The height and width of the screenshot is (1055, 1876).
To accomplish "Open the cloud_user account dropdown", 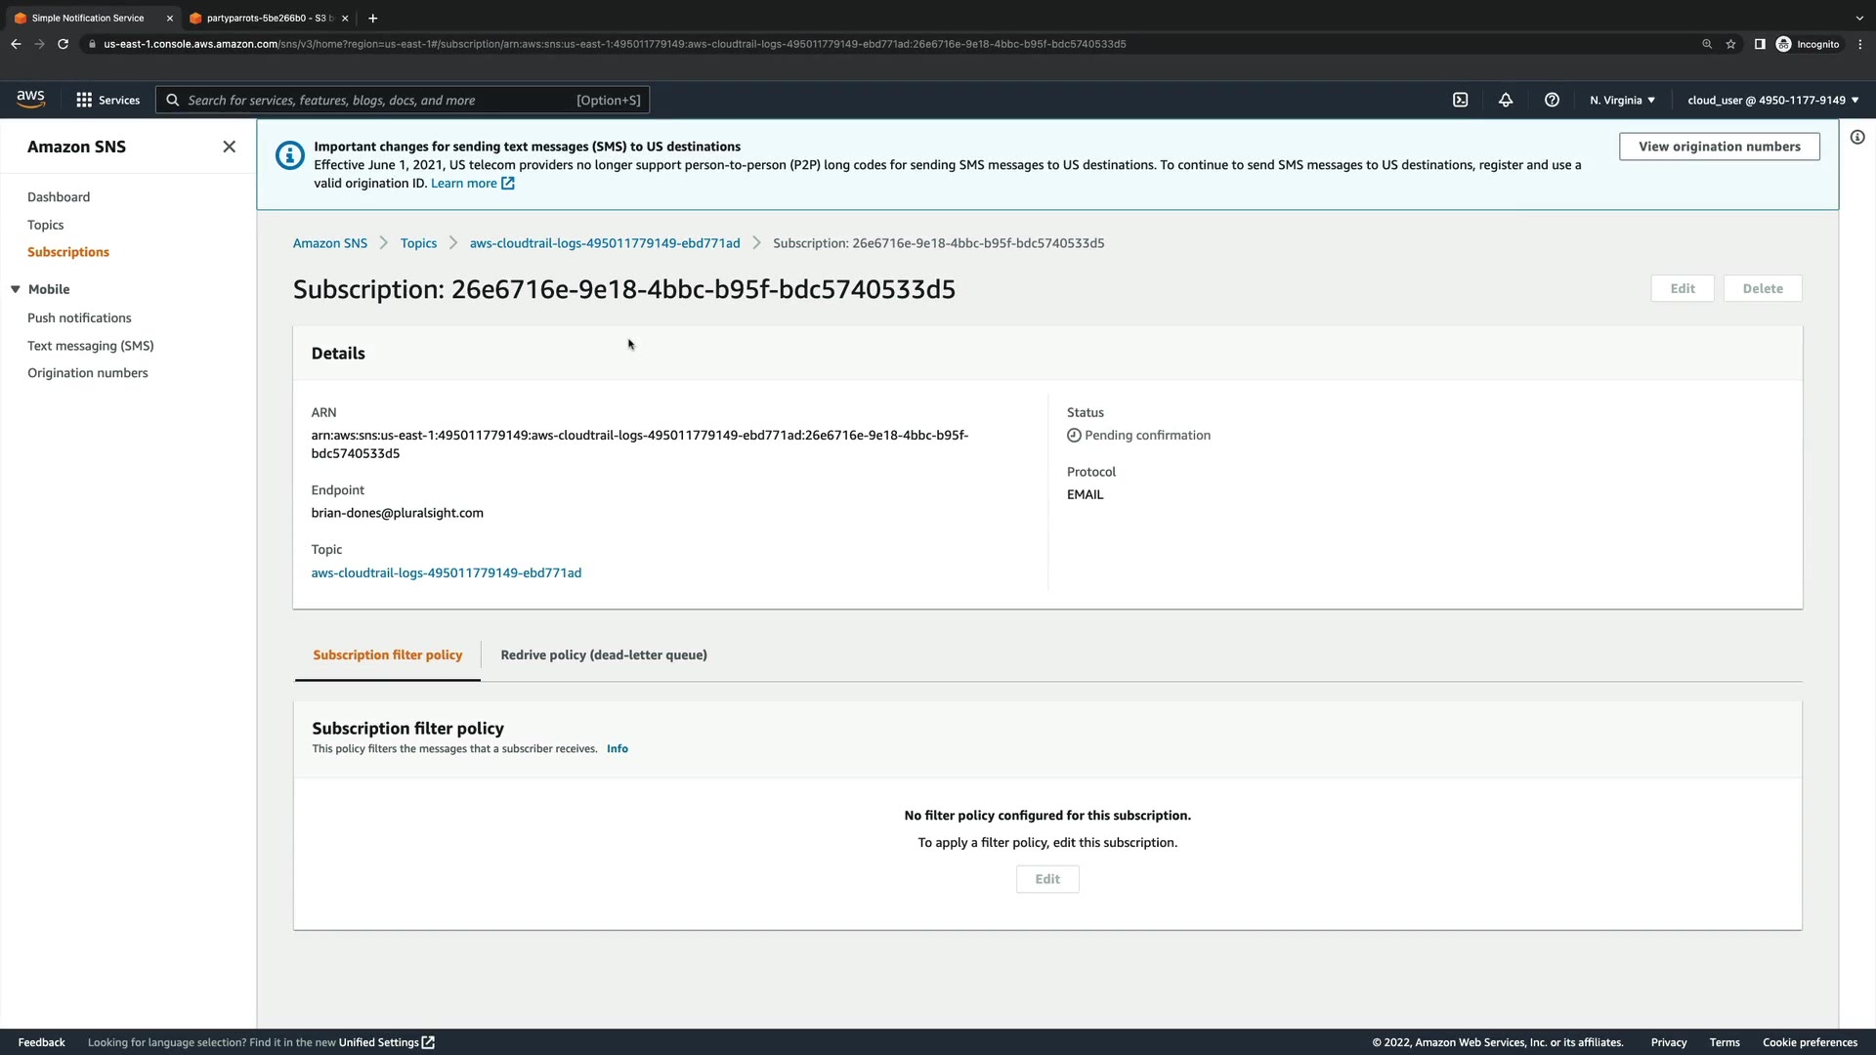I will point(1772,100).
